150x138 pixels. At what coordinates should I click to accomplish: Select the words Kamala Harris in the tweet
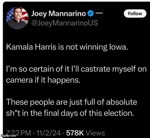pyautogui.click(x=31, y=47)
